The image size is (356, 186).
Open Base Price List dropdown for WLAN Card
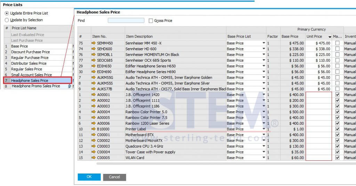(x=264, y=158)
